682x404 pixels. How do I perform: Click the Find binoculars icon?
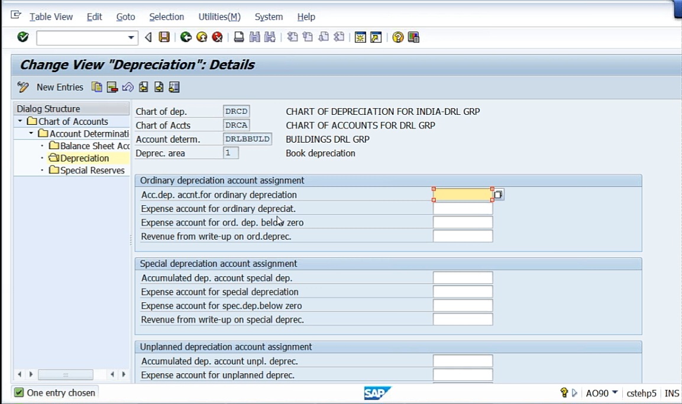(x=254, y=37)
